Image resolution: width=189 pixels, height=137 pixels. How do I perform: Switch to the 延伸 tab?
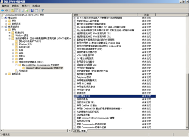77,131
